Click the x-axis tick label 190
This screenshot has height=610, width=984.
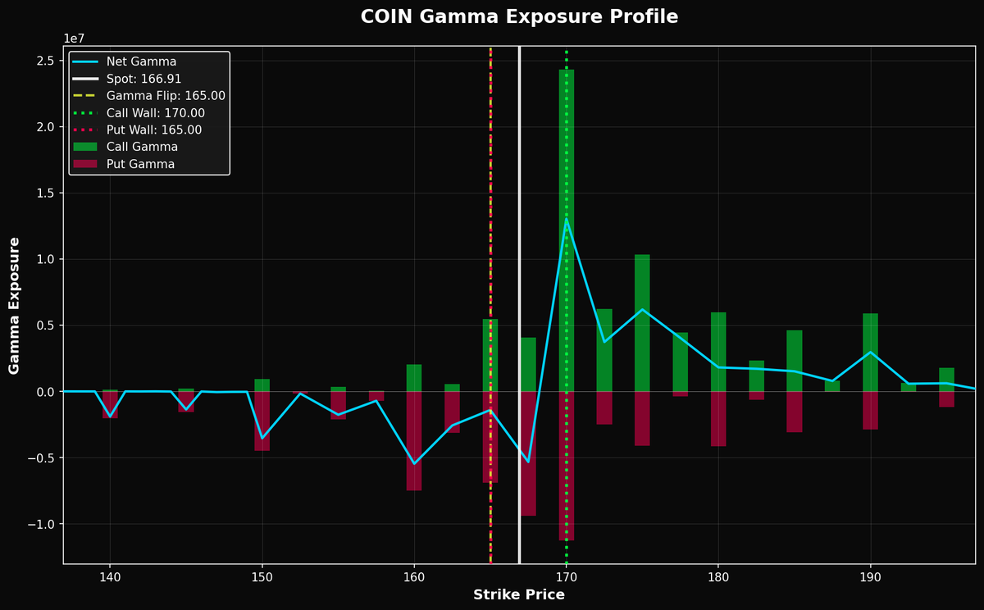tap(870, 577)
